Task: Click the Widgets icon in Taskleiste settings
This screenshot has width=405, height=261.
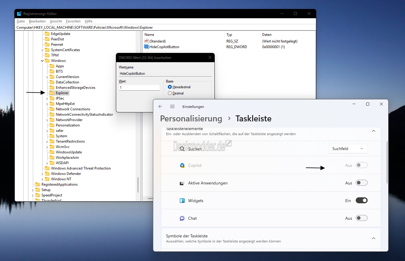Action: (x=182, y=201)
